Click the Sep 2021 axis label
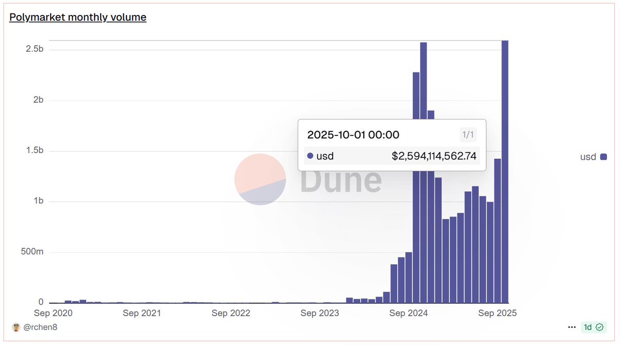 [142, 313]
